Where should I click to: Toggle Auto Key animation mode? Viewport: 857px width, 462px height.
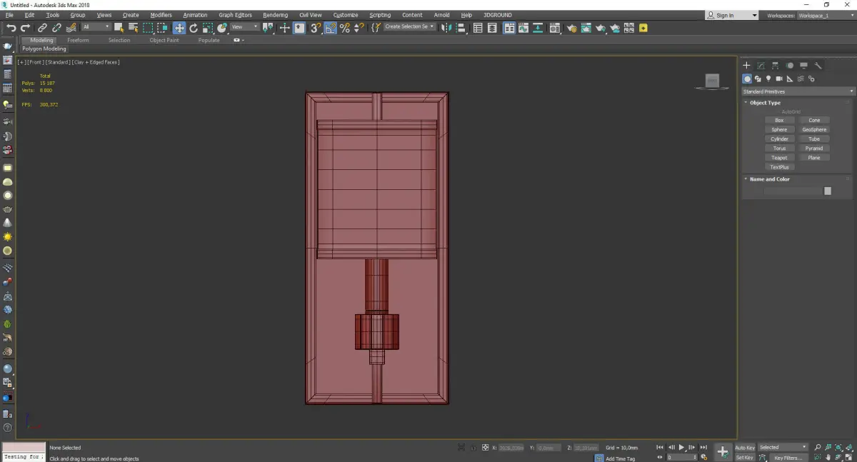pos(745,448)
